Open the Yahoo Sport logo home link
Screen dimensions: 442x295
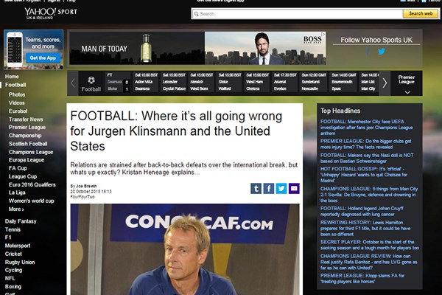tap(51, 13)
